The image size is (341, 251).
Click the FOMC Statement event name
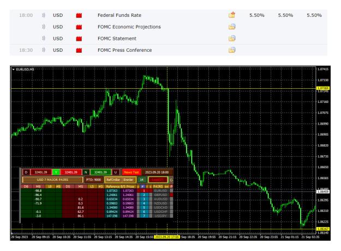coord(117,39)
